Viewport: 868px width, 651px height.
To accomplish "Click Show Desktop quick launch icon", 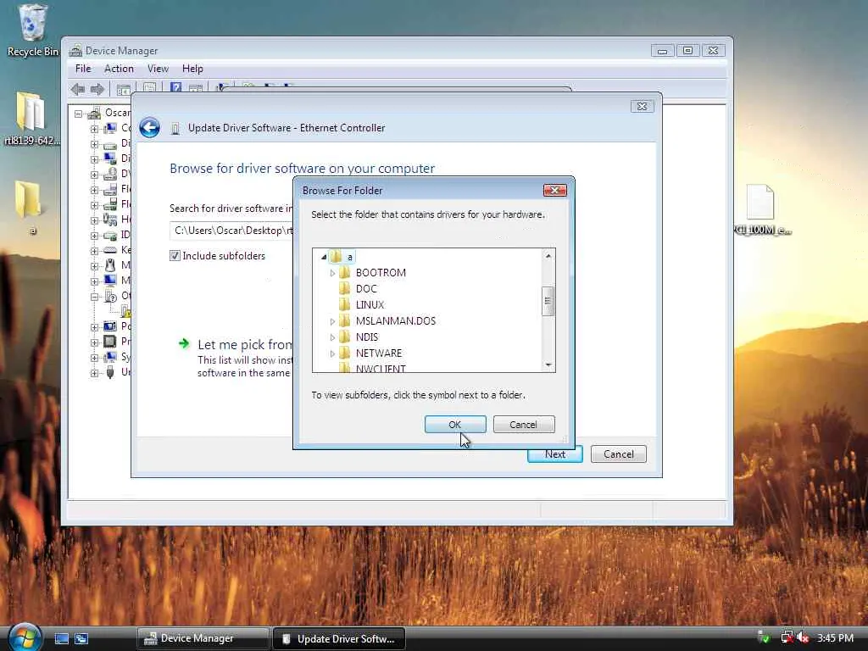I will (61, 639).
